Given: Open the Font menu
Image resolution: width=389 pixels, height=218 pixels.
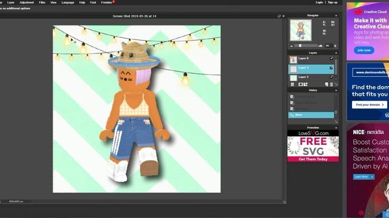Looking at the screenshot, I should (x=93, y=2).
